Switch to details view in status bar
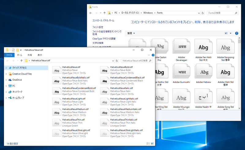Image resolution: width=245 pixels, height=150 pixels. click(x=148, y=144)
